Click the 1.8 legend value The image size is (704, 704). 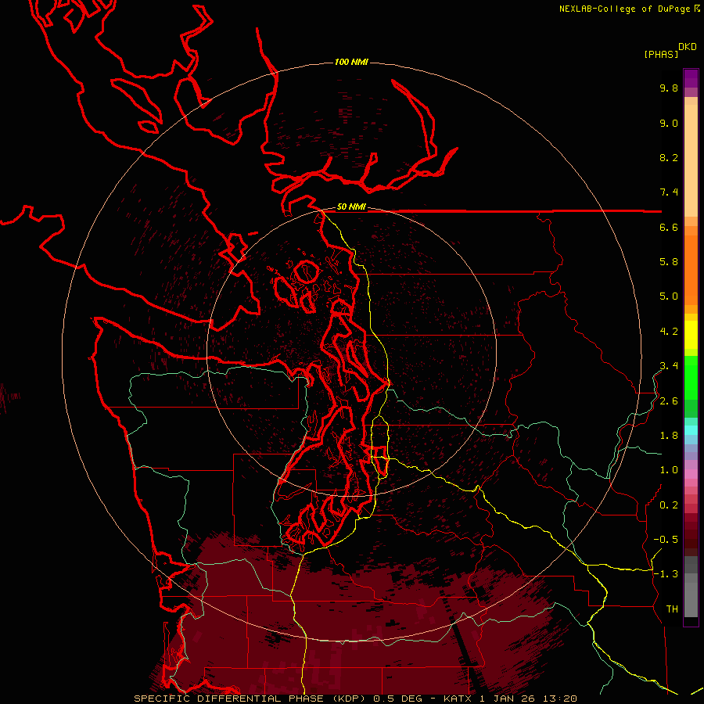point(669,436)
